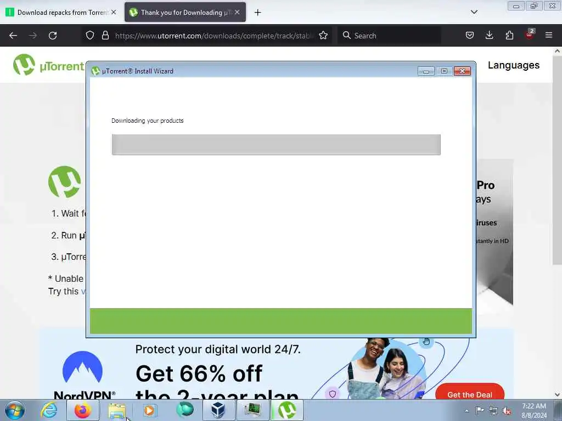Viewport: 562px width, 421px height.
Task: Expand the list all tabs chevron
Action: click(474, 12)
